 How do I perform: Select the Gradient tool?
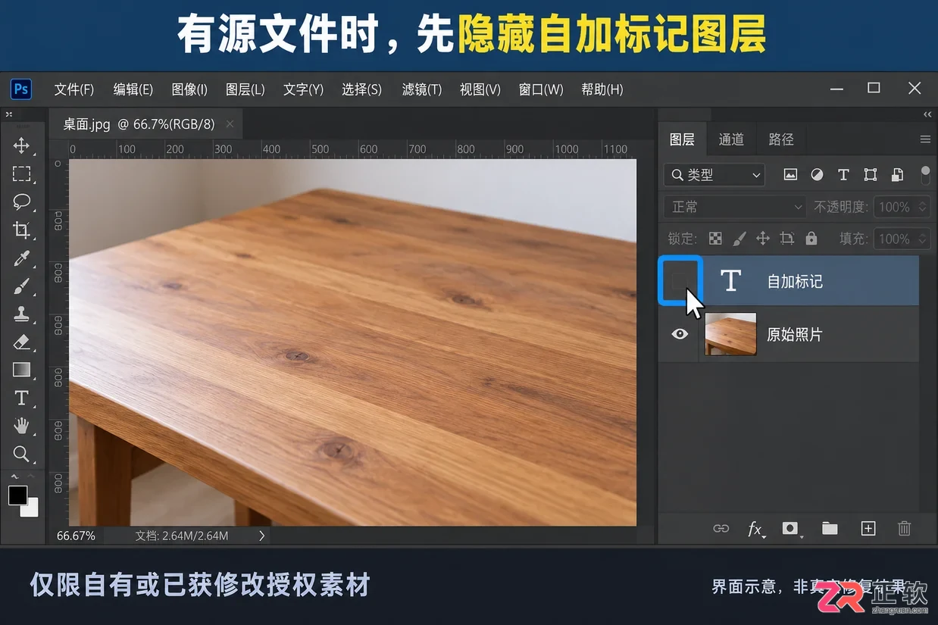pos(21,370)
